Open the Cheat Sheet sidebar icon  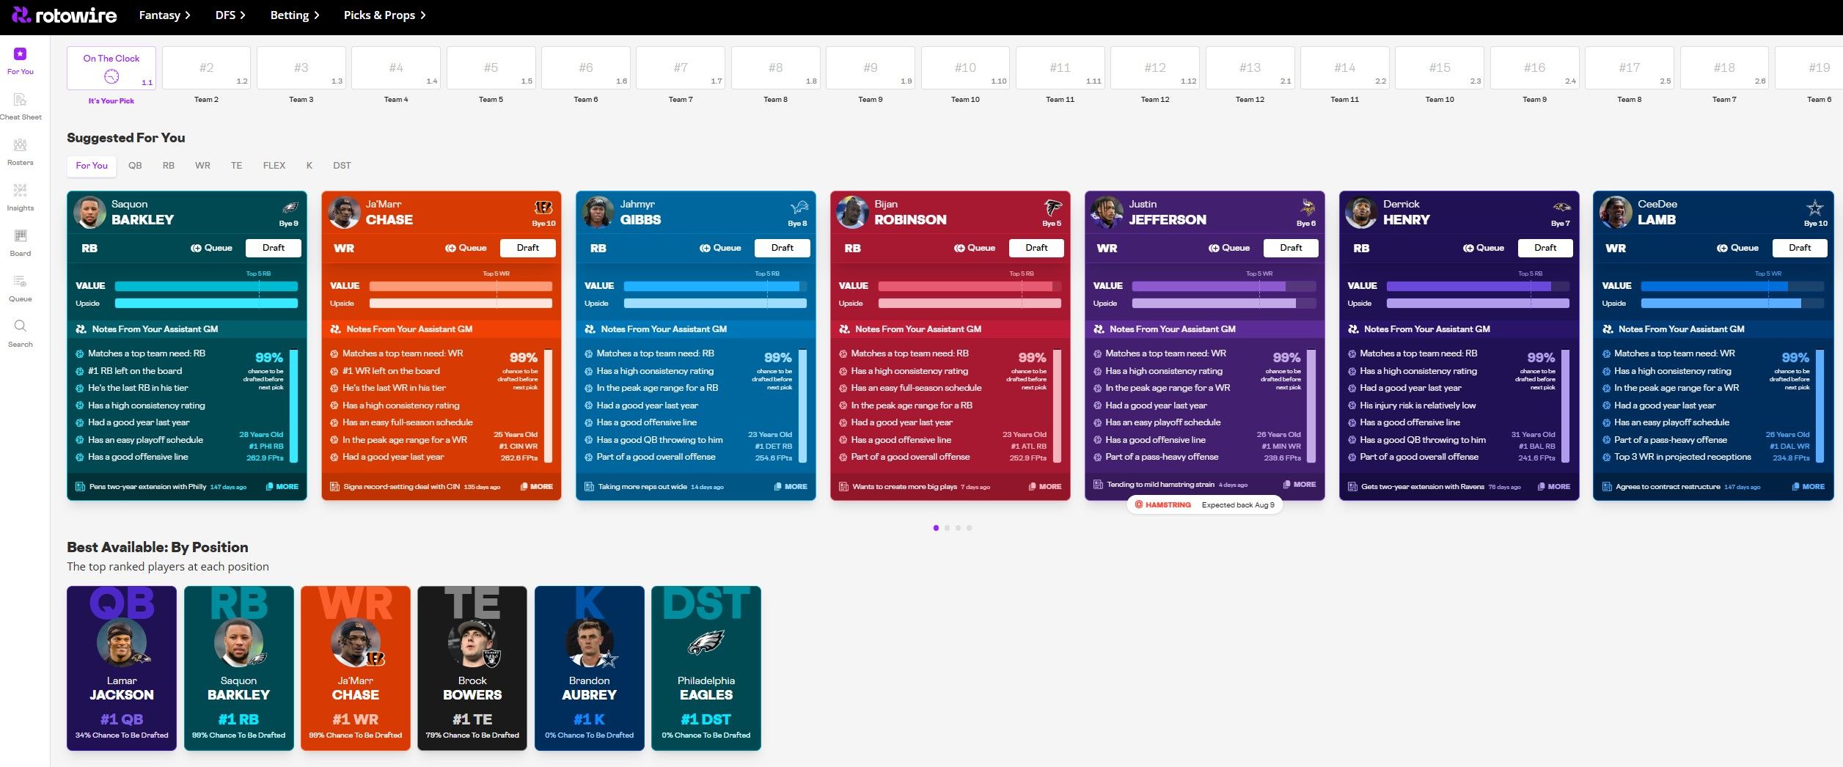pos(21,99)
